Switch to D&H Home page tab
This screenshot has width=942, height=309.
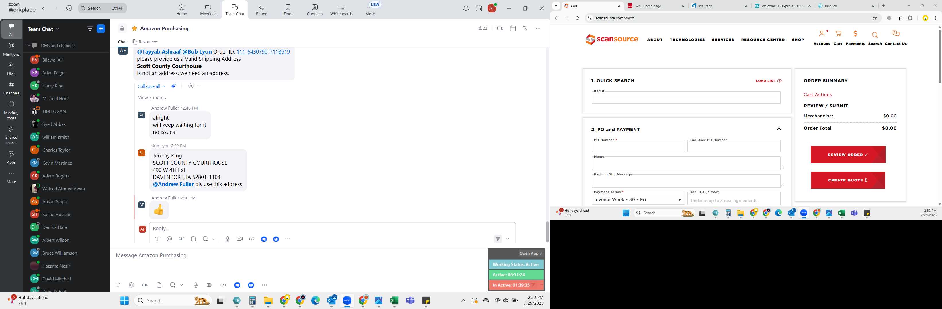click(x=656, y=6)
